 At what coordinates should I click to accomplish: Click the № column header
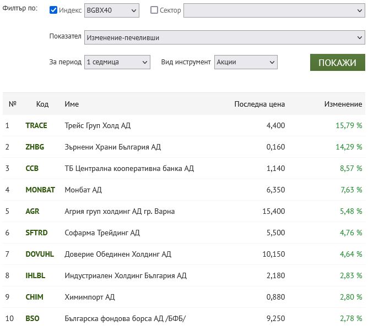click(x=13, y=104)
